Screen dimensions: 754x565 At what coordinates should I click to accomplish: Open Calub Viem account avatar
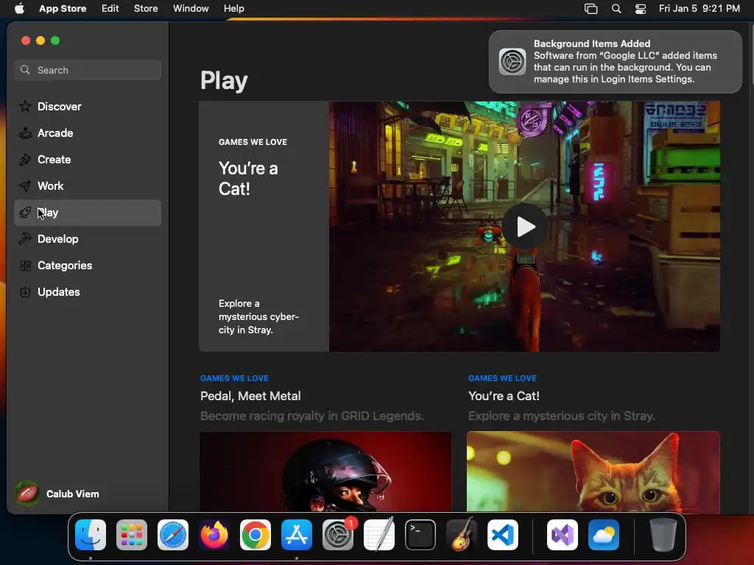pyautogui.click(x=27, y=494)
